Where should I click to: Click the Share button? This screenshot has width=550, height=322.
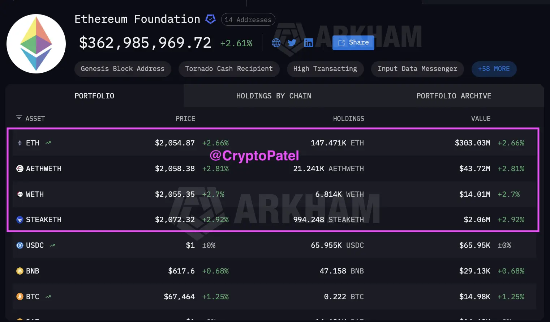pyautogui.click(x=353, y=43)
